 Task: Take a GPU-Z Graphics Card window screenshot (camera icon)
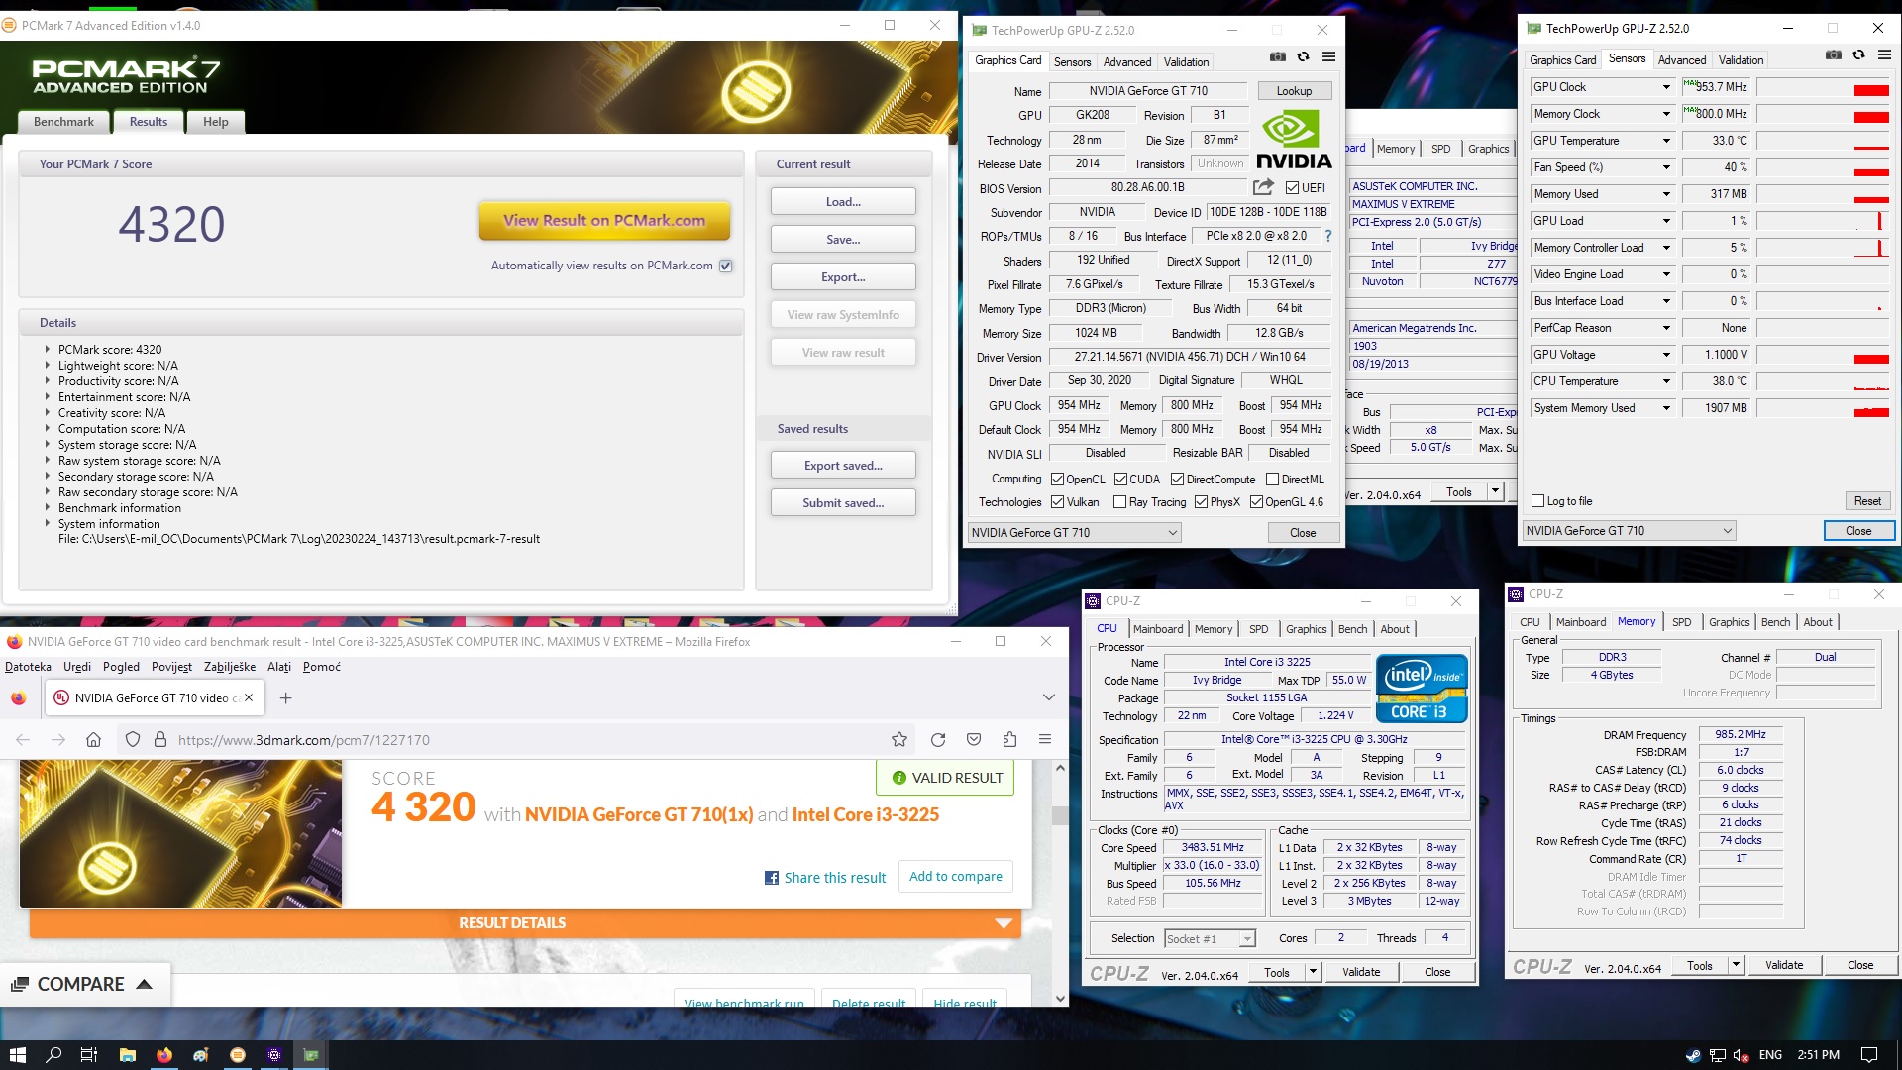click(x=1278, y=57)
